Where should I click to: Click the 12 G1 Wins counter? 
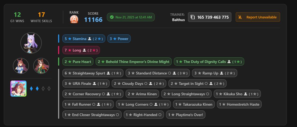tap(17, 17)
